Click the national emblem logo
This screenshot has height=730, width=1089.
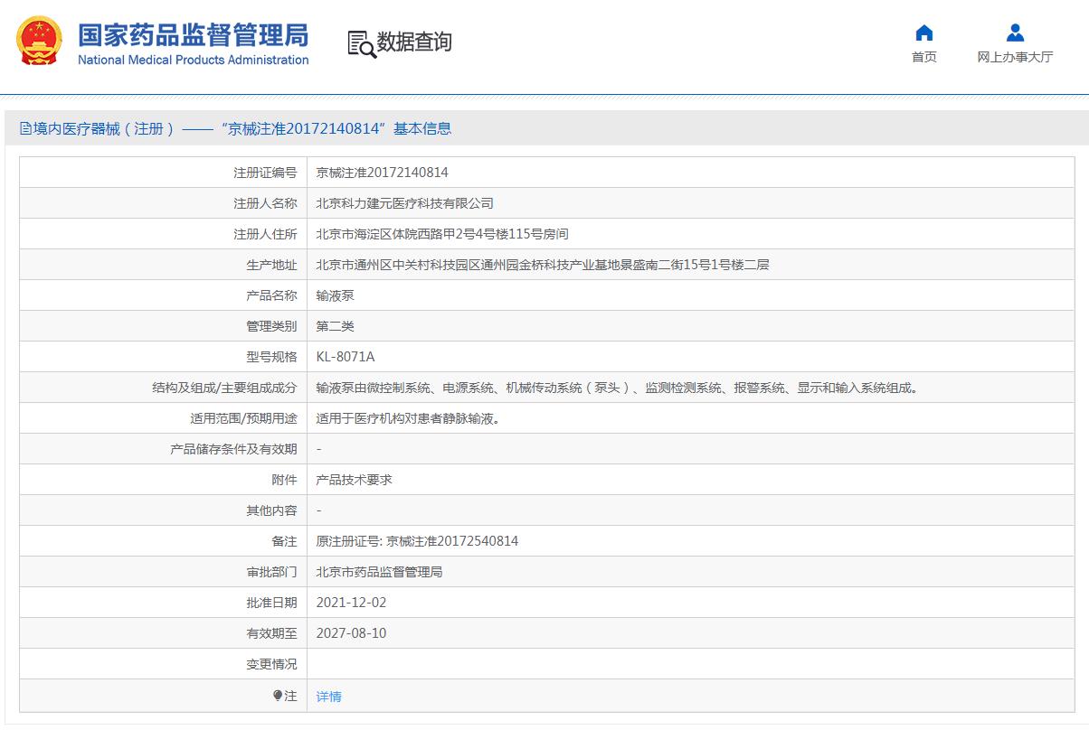(x=39, y=42)
